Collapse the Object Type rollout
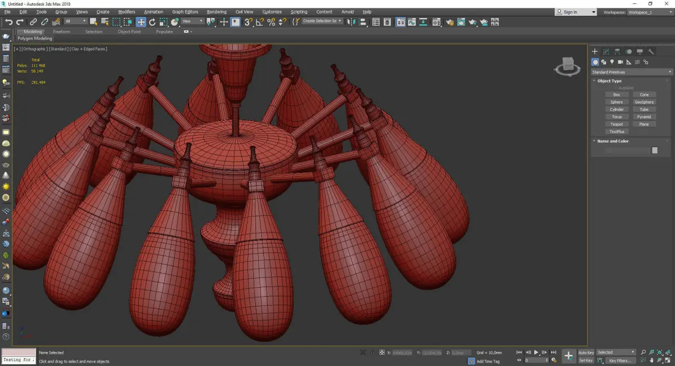 [609, 81]
